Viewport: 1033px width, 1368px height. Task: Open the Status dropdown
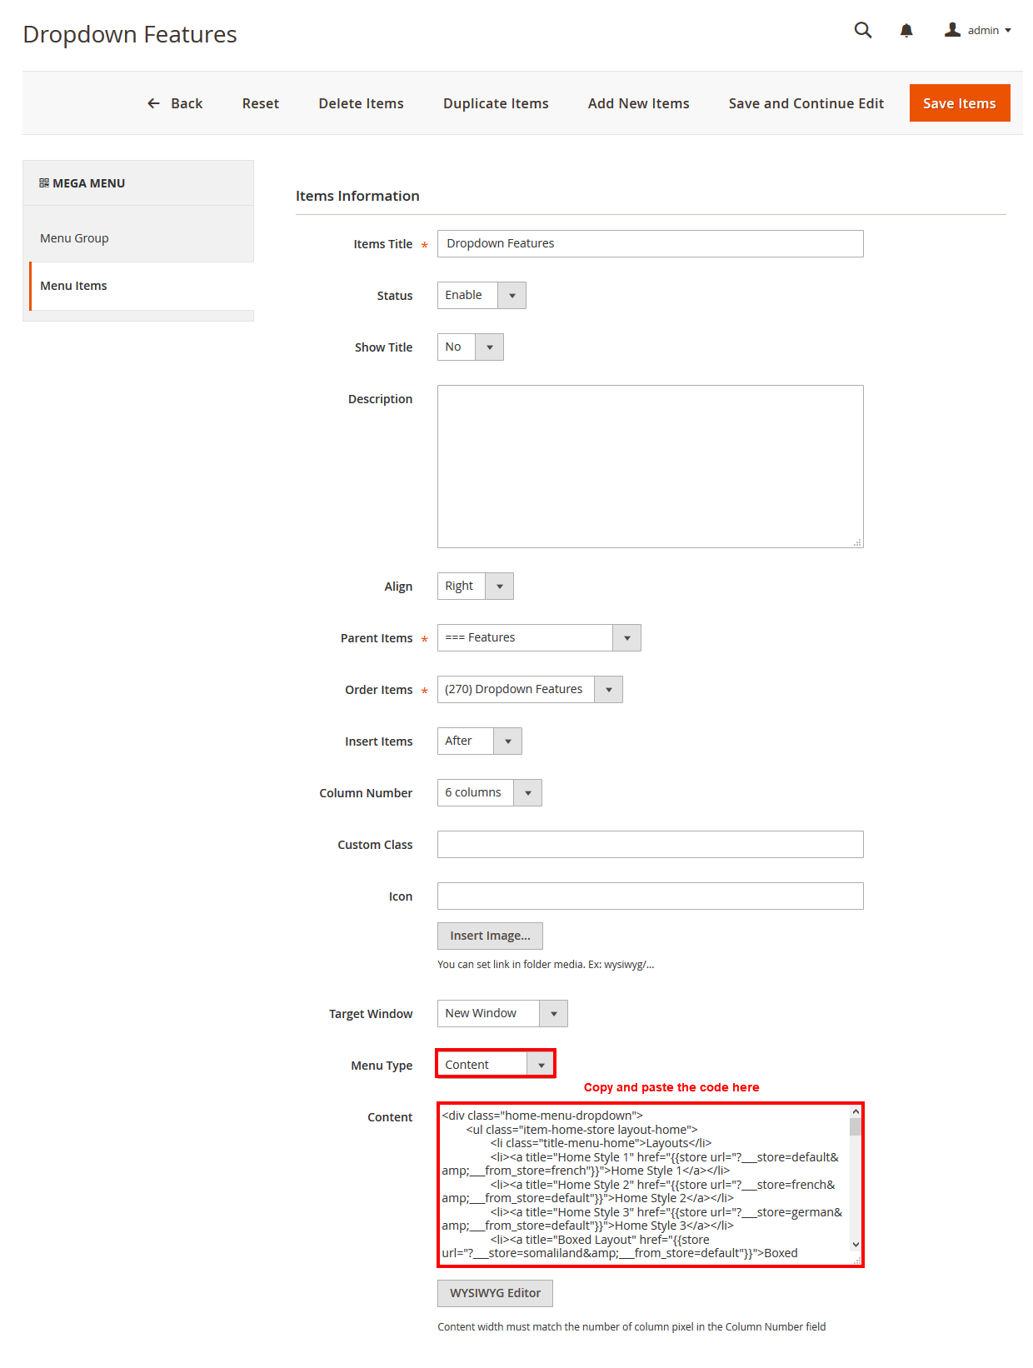482,296
